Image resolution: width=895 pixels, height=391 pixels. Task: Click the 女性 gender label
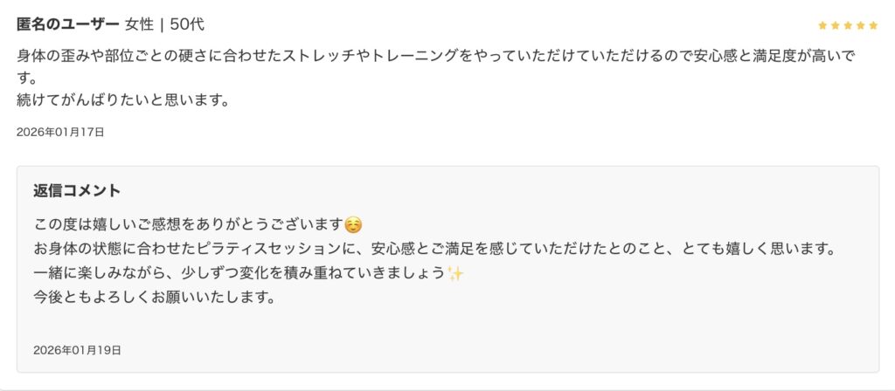point(139,24)
